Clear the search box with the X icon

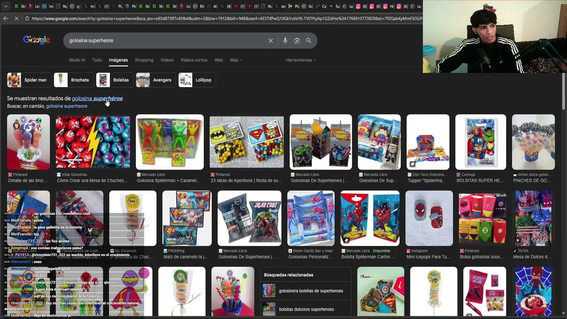pos(271,40)
